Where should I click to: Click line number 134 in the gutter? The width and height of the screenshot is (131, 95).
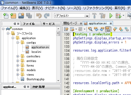pos(67,51)
